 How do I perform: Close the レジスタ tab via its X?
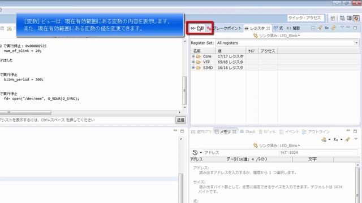click(x=268, y=28)
